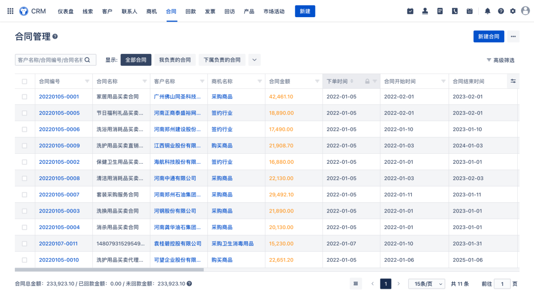This screenshot has width=534, height=300.
Task: Click lock icon in 下单时间 column
Action: (367, 81)
